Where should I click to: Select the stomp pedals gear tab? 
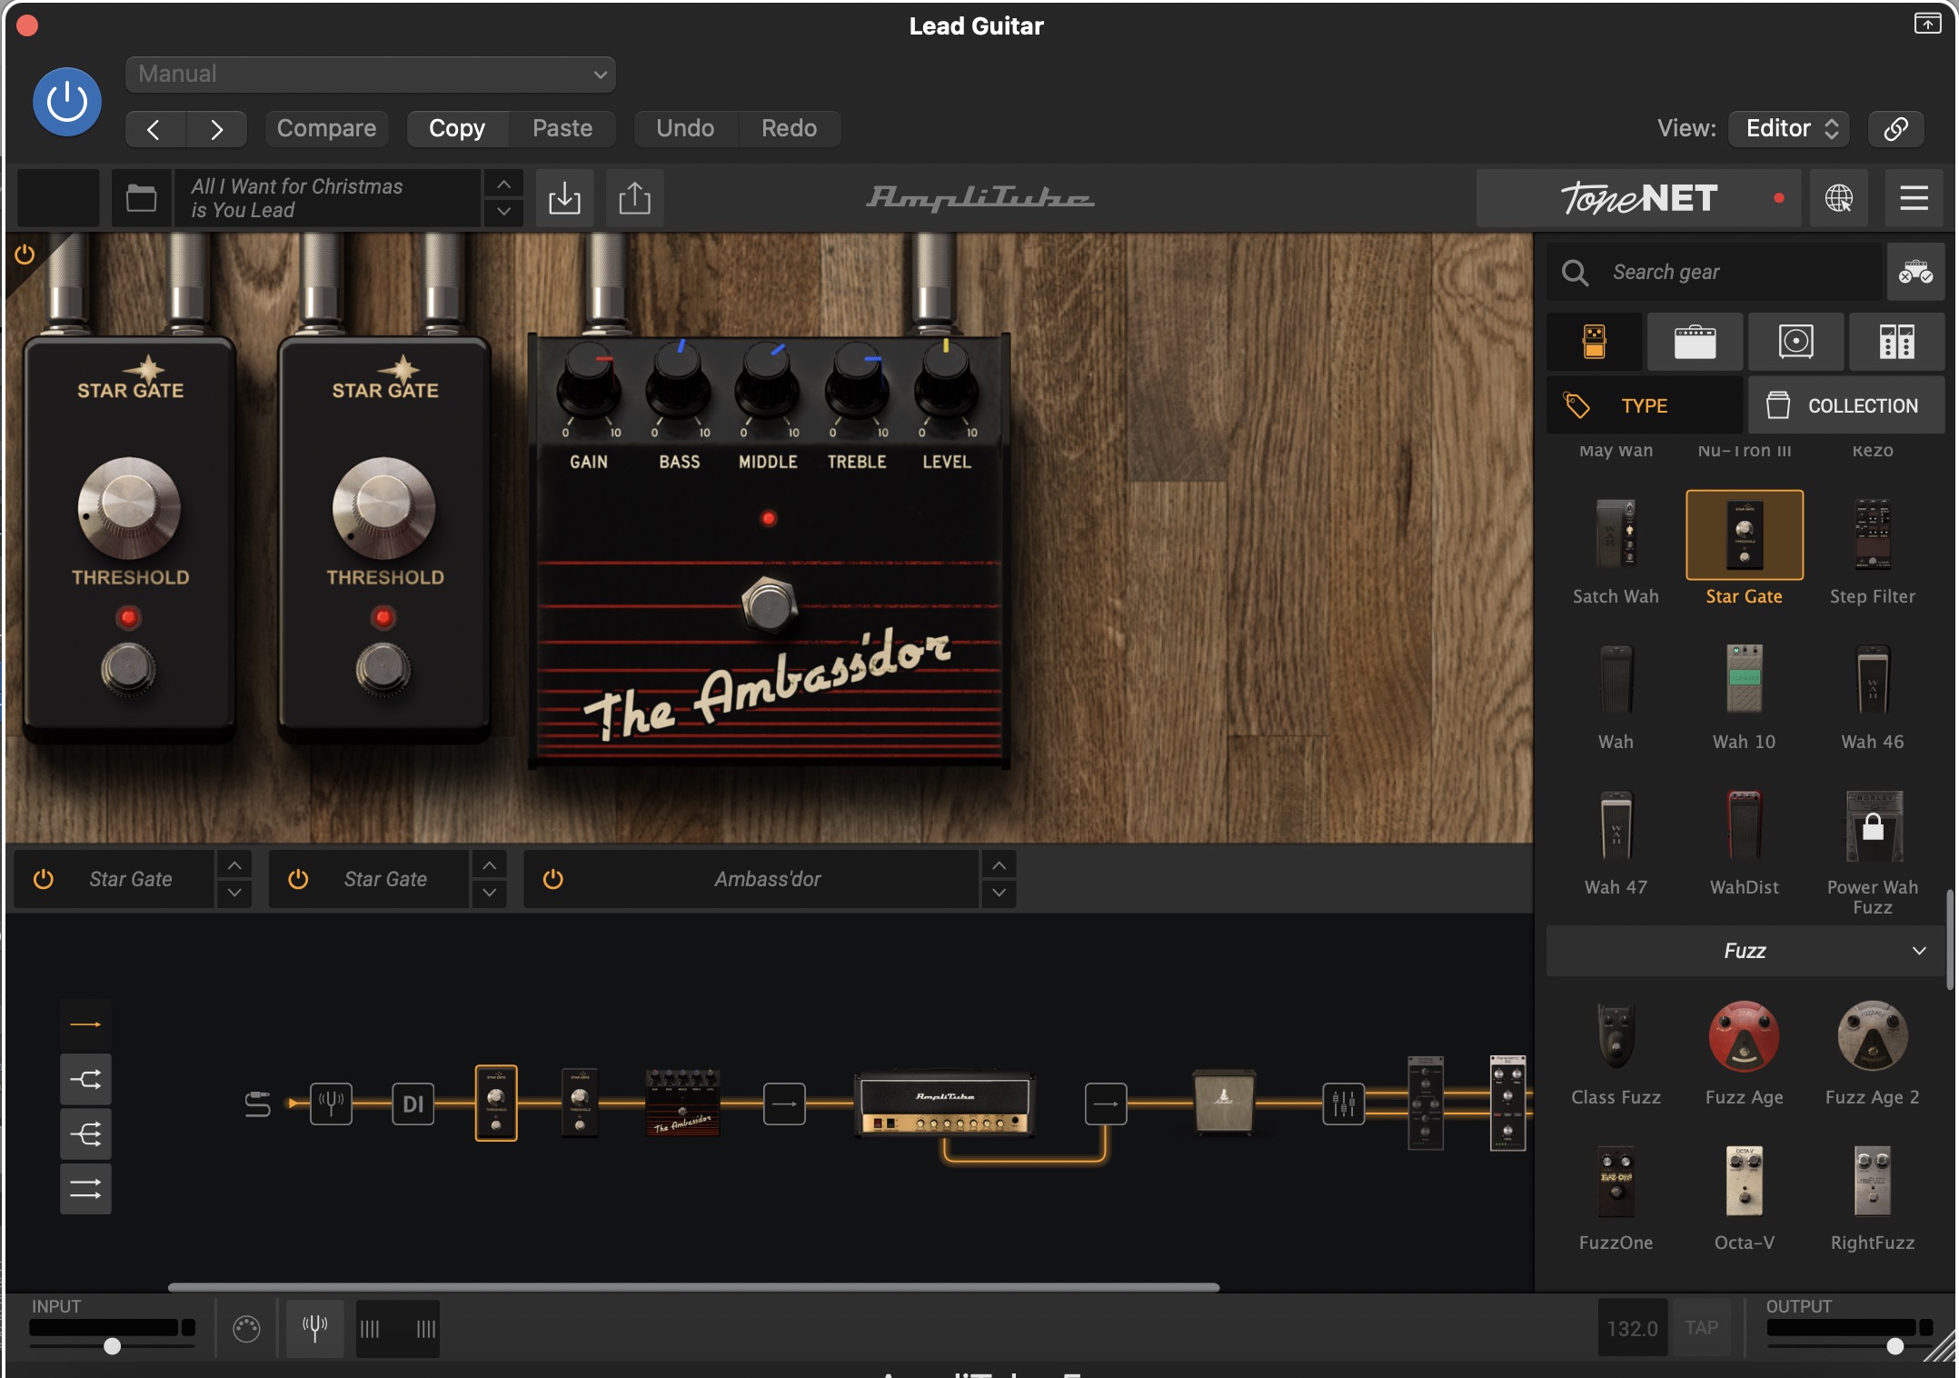[x=1595, y=342]
